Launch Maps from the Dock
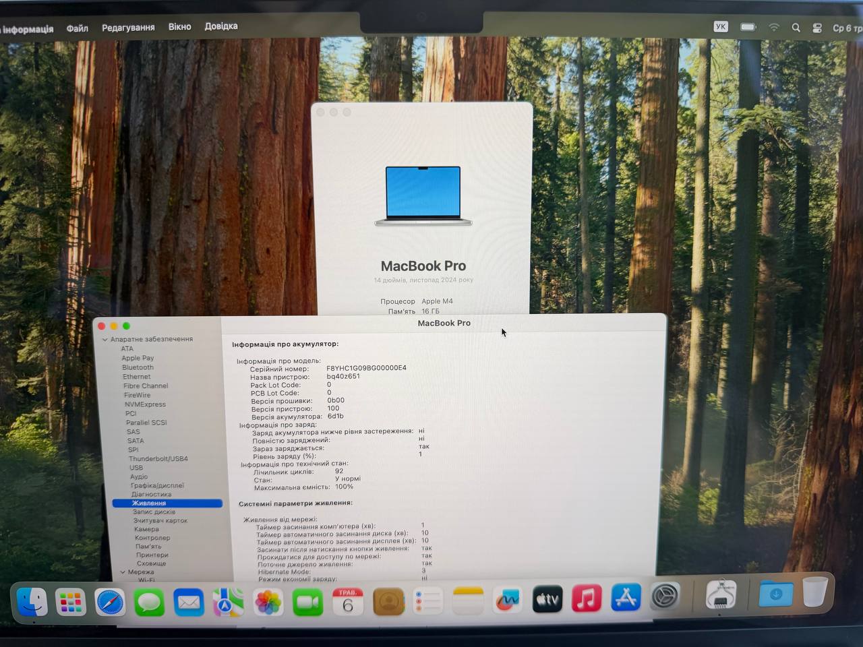Image resolution: width=863 pixels, height=647 pixels. 228,602
